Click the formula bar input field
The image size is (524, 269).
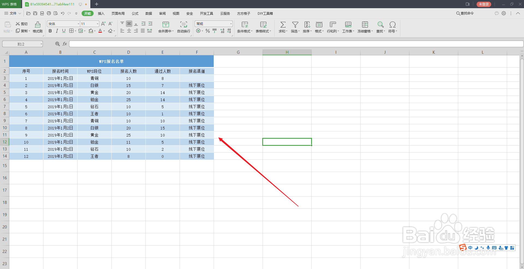(x=296, y=44)
